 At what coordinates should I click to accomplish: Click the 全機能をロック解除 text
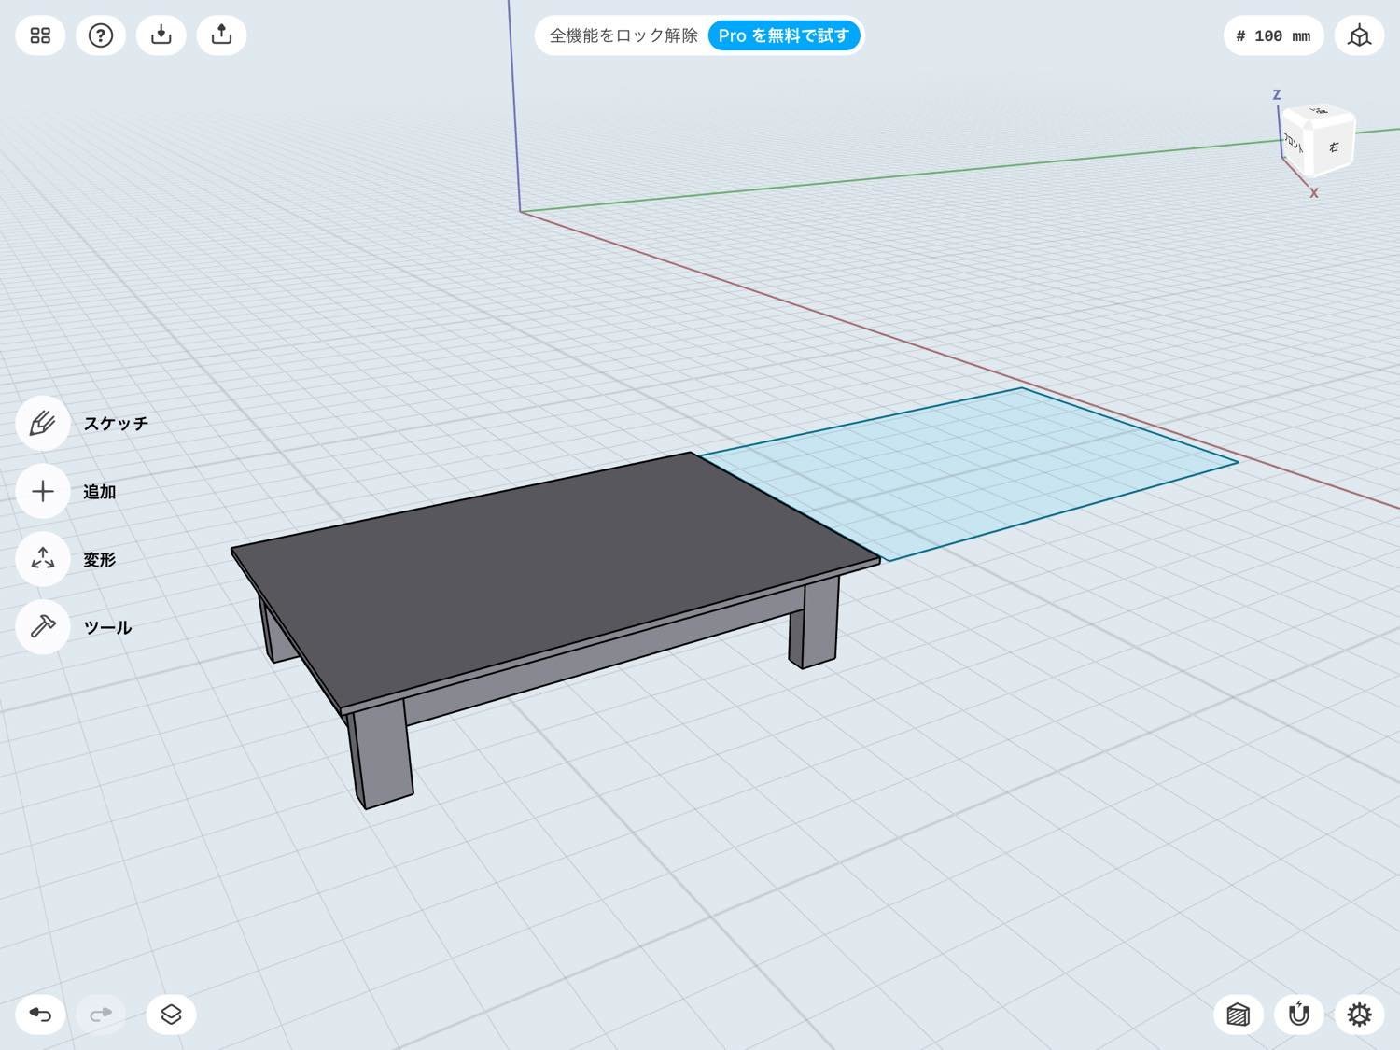(623, 35)
